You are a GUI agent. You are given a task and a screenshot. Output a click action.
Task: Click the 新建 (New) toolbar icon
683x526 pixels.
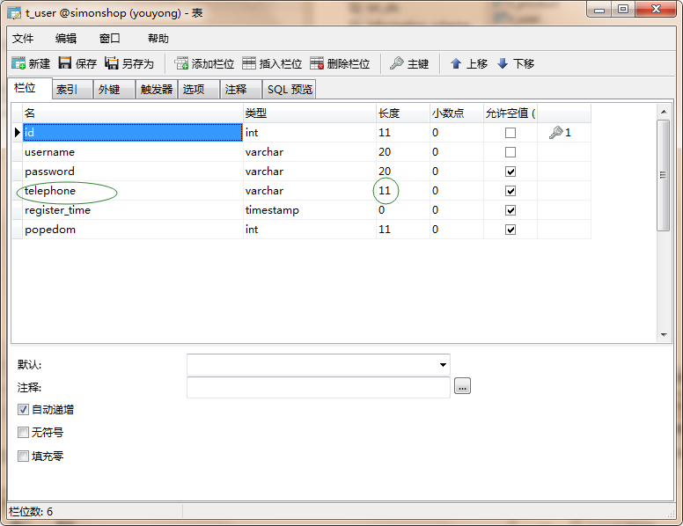(18, 63)
